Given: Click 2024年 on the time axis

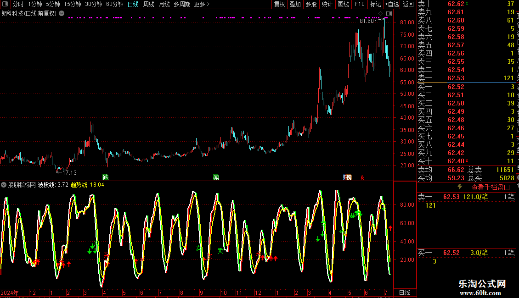Looking at the screenshot, I should 10,292.
